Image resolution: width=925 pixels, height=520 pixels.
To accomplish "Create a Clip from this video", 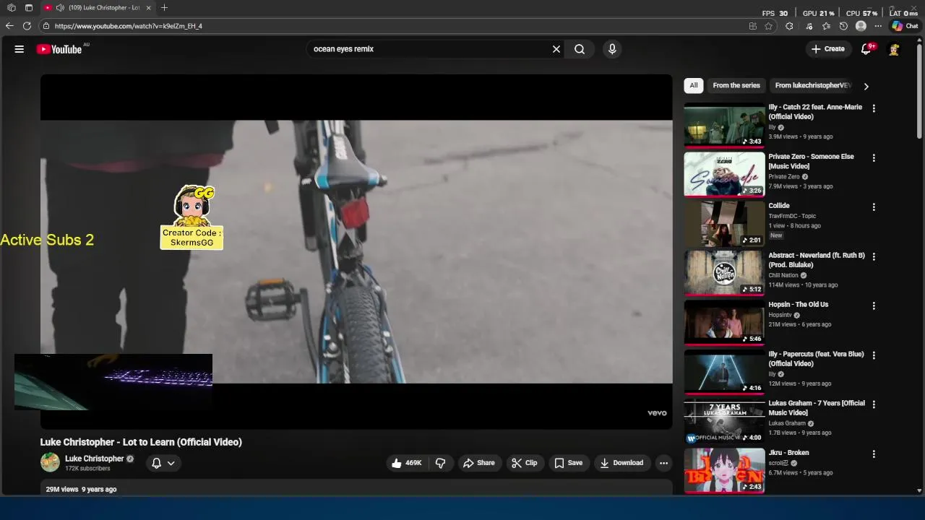I will (x=525, y=463).
